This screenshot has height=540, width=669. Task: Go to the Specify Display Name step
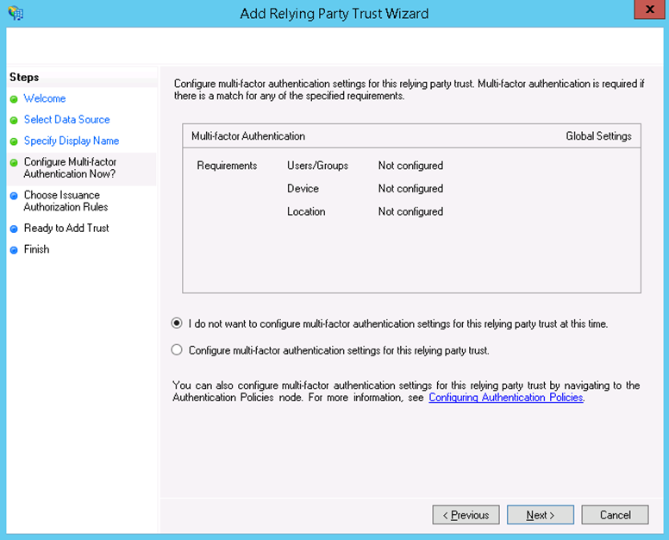click(x=72, y=141)
